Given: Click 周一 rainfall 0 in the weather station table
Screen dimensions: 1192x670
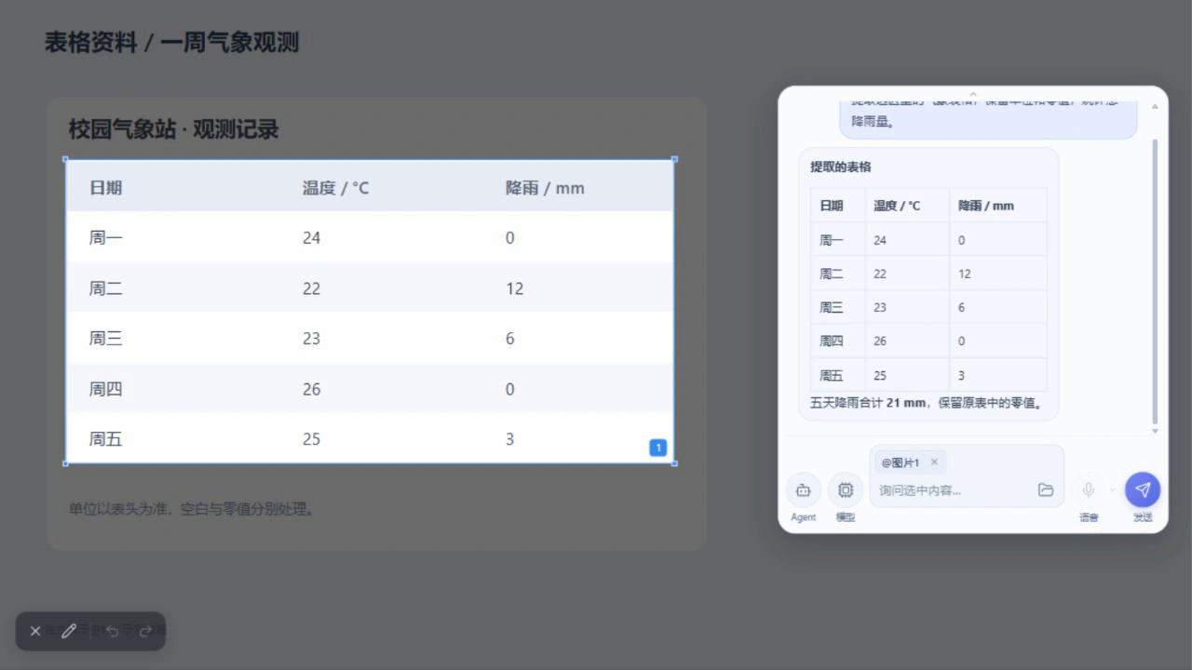Looking at the screenshot, I should coord(509,238).
